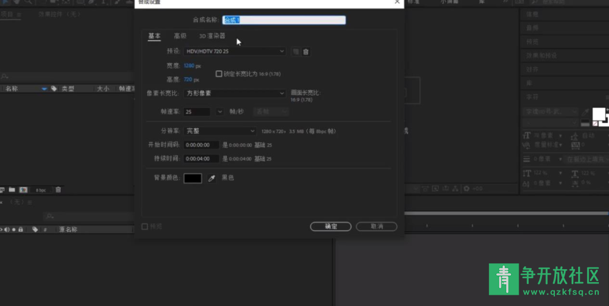Open the 效果和预设 panel tab
This screenshot has height=306, width=609.
click(541, 55)
